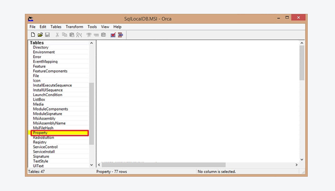335x191 pixels.
Task: Click the Find binoculars icon
Action: coord(79,35)
